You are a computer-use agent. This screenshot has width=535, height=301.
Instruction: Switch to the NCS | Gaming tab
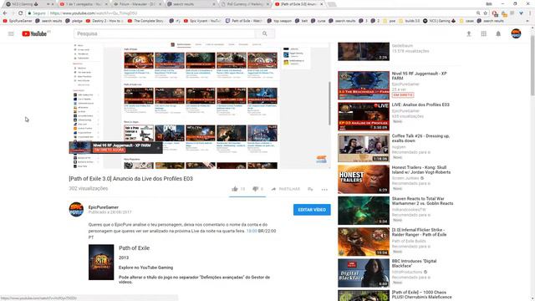point(28,4)
